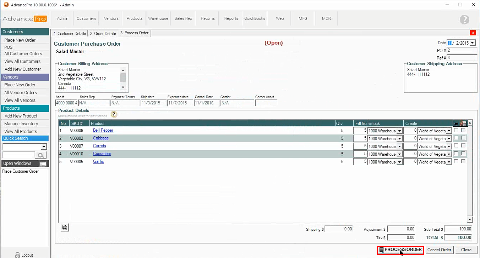Tick the first checkbox in Bell Pepper row

(x=456, y=130)
